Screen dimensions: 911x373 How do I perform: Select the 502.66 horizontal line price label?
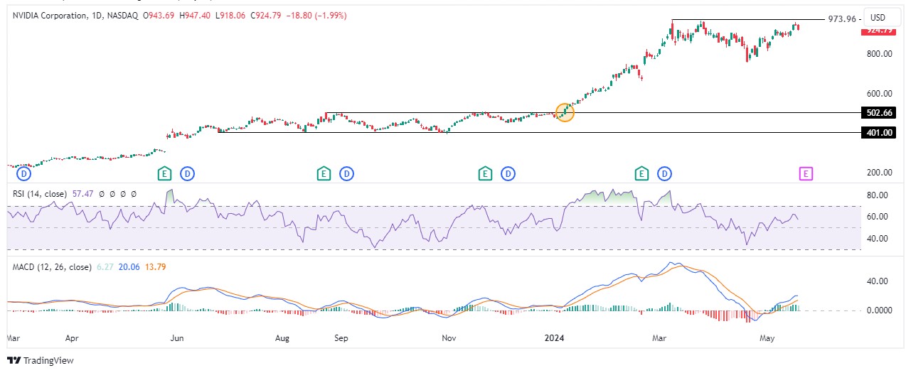tap(878, 112)
